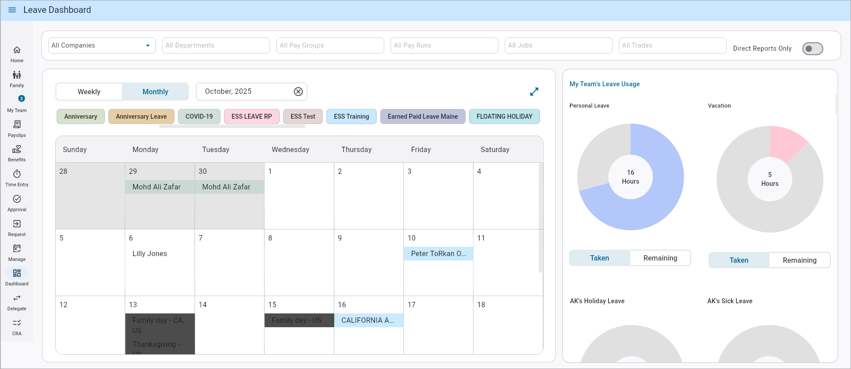Click the ESS Training leave type chip
851x369 pixels.
tap(351, 116)
